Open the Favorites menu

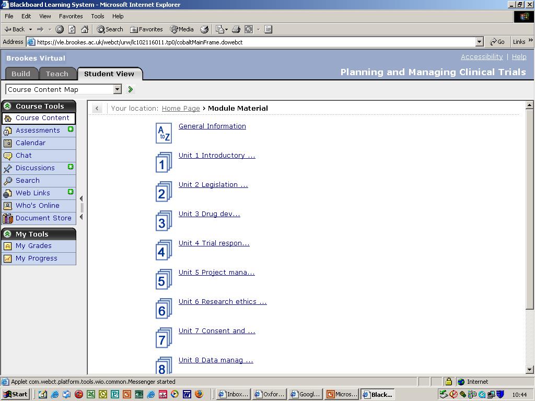[x=71, y=16]
